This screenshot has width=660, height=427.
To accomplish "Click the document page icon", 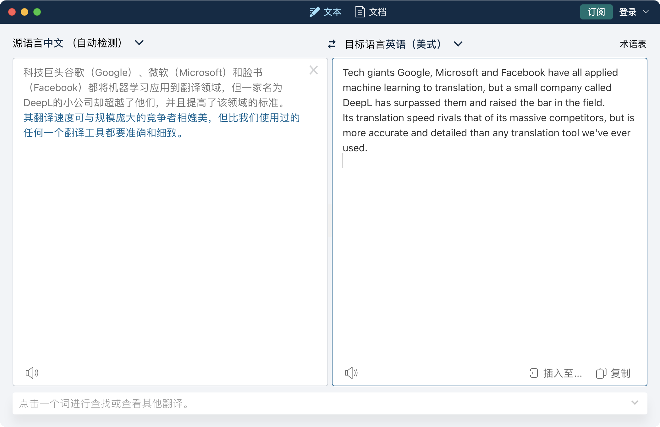I will (x=360, y=12).
